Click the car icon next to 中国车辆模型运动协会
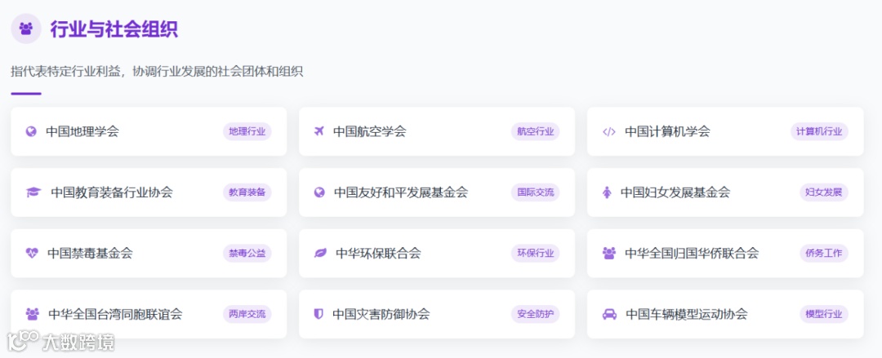 pyautogui.click(x=609, y=314)
